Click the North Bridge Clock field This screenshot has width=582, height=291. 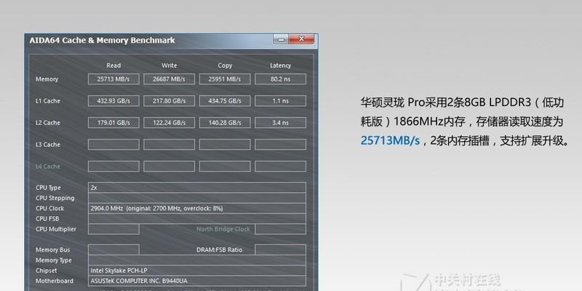pyautogui.click(x=281, y=229)
